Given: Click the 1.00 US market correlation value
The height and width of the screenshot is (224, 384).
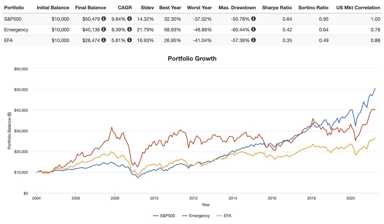Looking at the screenshot, I should point(376,19).
